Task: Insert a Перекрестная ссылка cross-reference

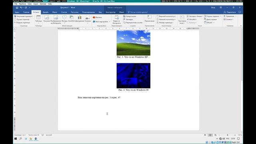Action: click(133, 22)
